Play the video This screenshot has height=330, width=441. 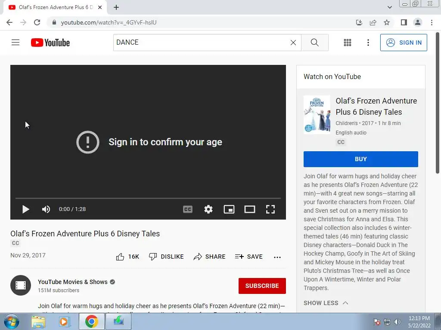point(25,209)
